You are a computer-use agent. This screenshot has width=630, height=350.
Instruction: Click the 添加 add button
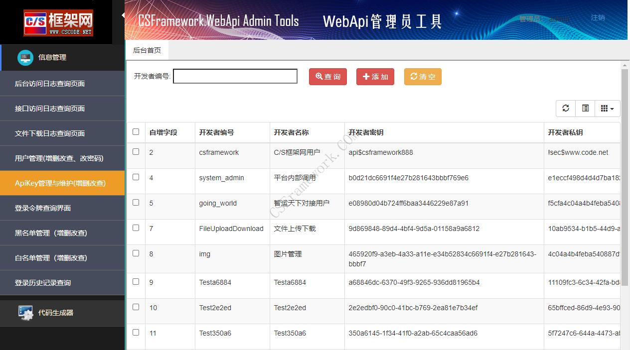coord(375,76)
